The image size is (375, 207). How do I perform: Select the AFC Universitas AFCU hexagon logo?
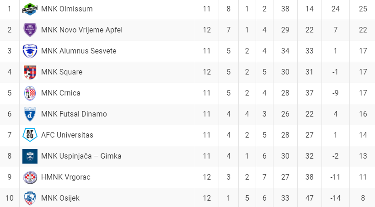(30, 135)
